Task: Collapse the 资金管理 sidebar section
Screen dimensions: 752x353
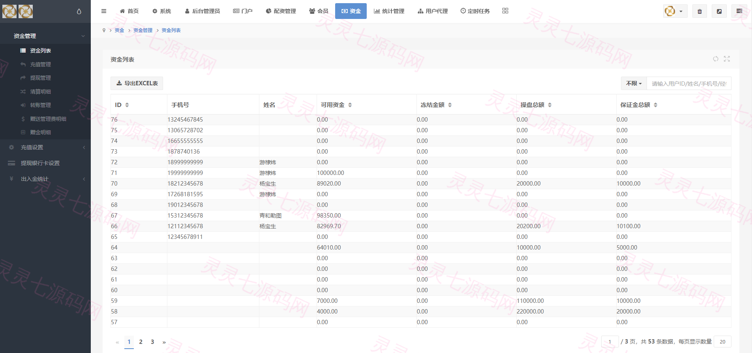Action: click(x=45, y=36)
